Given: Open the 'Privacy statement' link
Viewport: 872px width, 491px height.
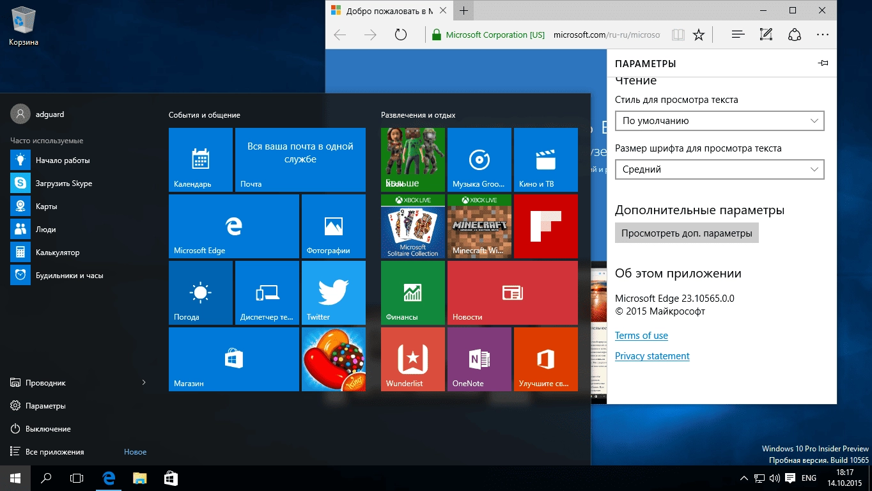Looking at the screenshot, I should pyautogui.click(x=652, y=356).
